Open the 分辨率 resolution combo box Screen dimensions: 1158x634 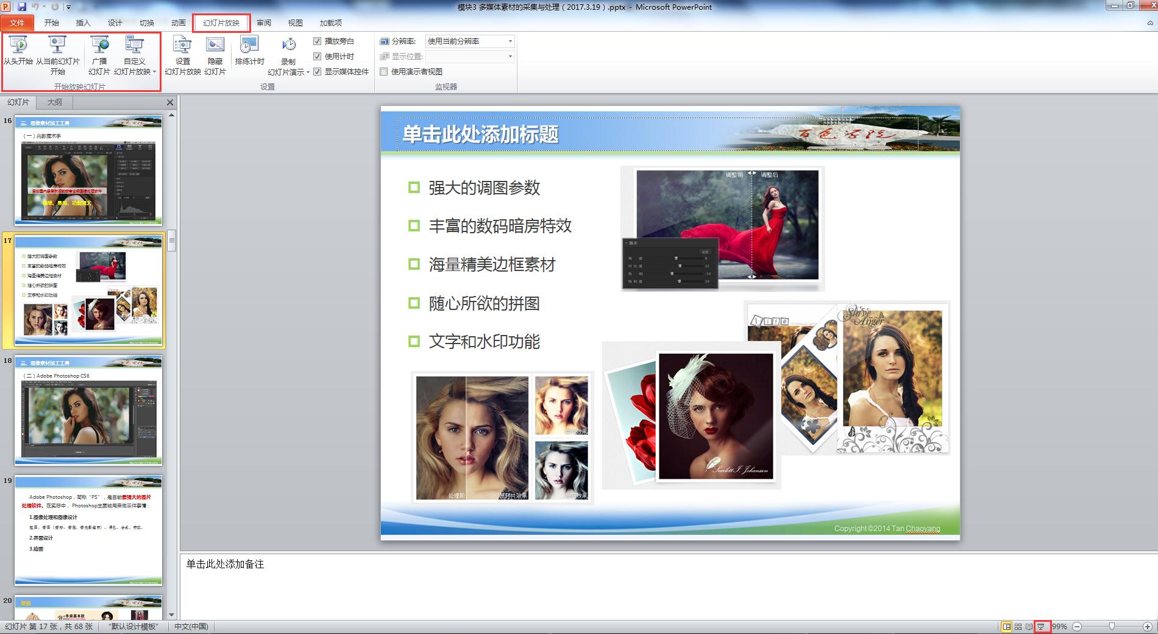[x=470, y=41]
